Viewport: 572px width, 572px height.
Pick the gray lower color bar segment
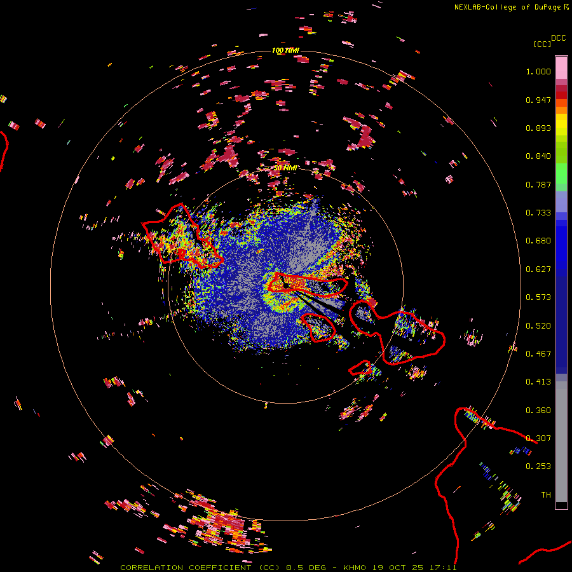[561, 442]
